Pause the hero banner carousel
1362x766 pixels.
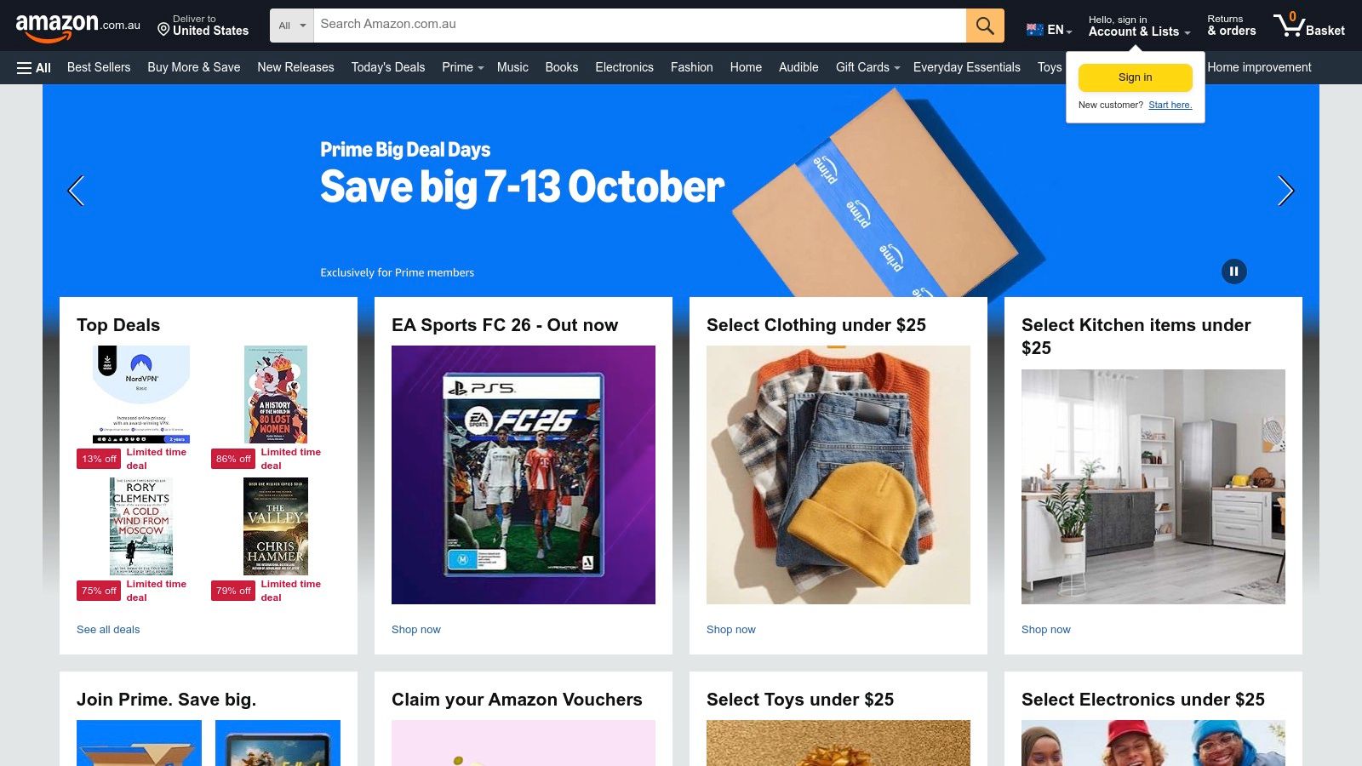pos(1233,272)
